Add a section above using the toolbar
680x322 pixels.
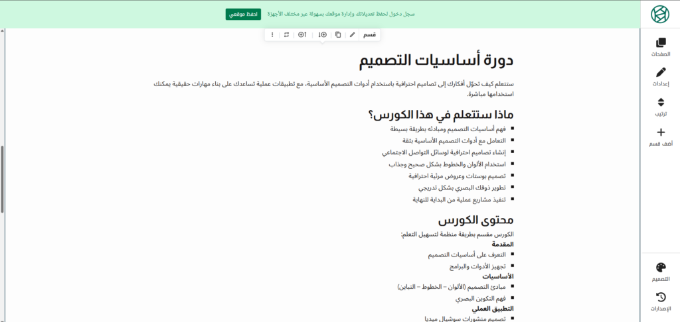(x=302, y=34)
